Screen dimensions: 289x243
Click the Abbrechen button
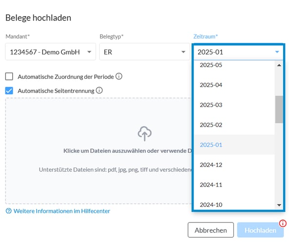[x=211, y=230]
